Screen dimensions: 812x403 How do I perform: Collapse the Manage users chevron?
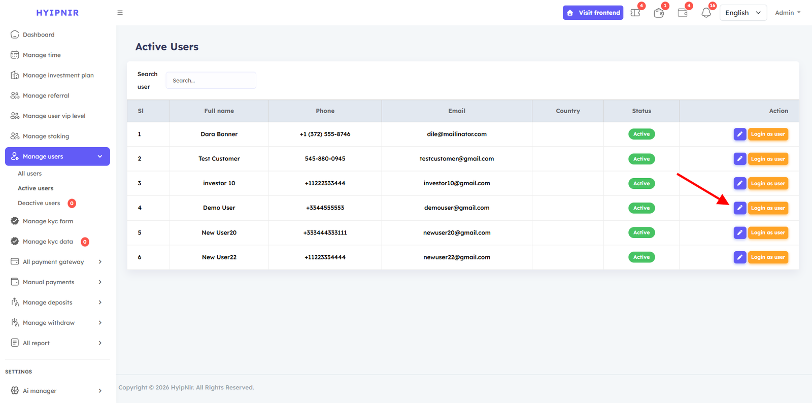[x=100, y=156]
